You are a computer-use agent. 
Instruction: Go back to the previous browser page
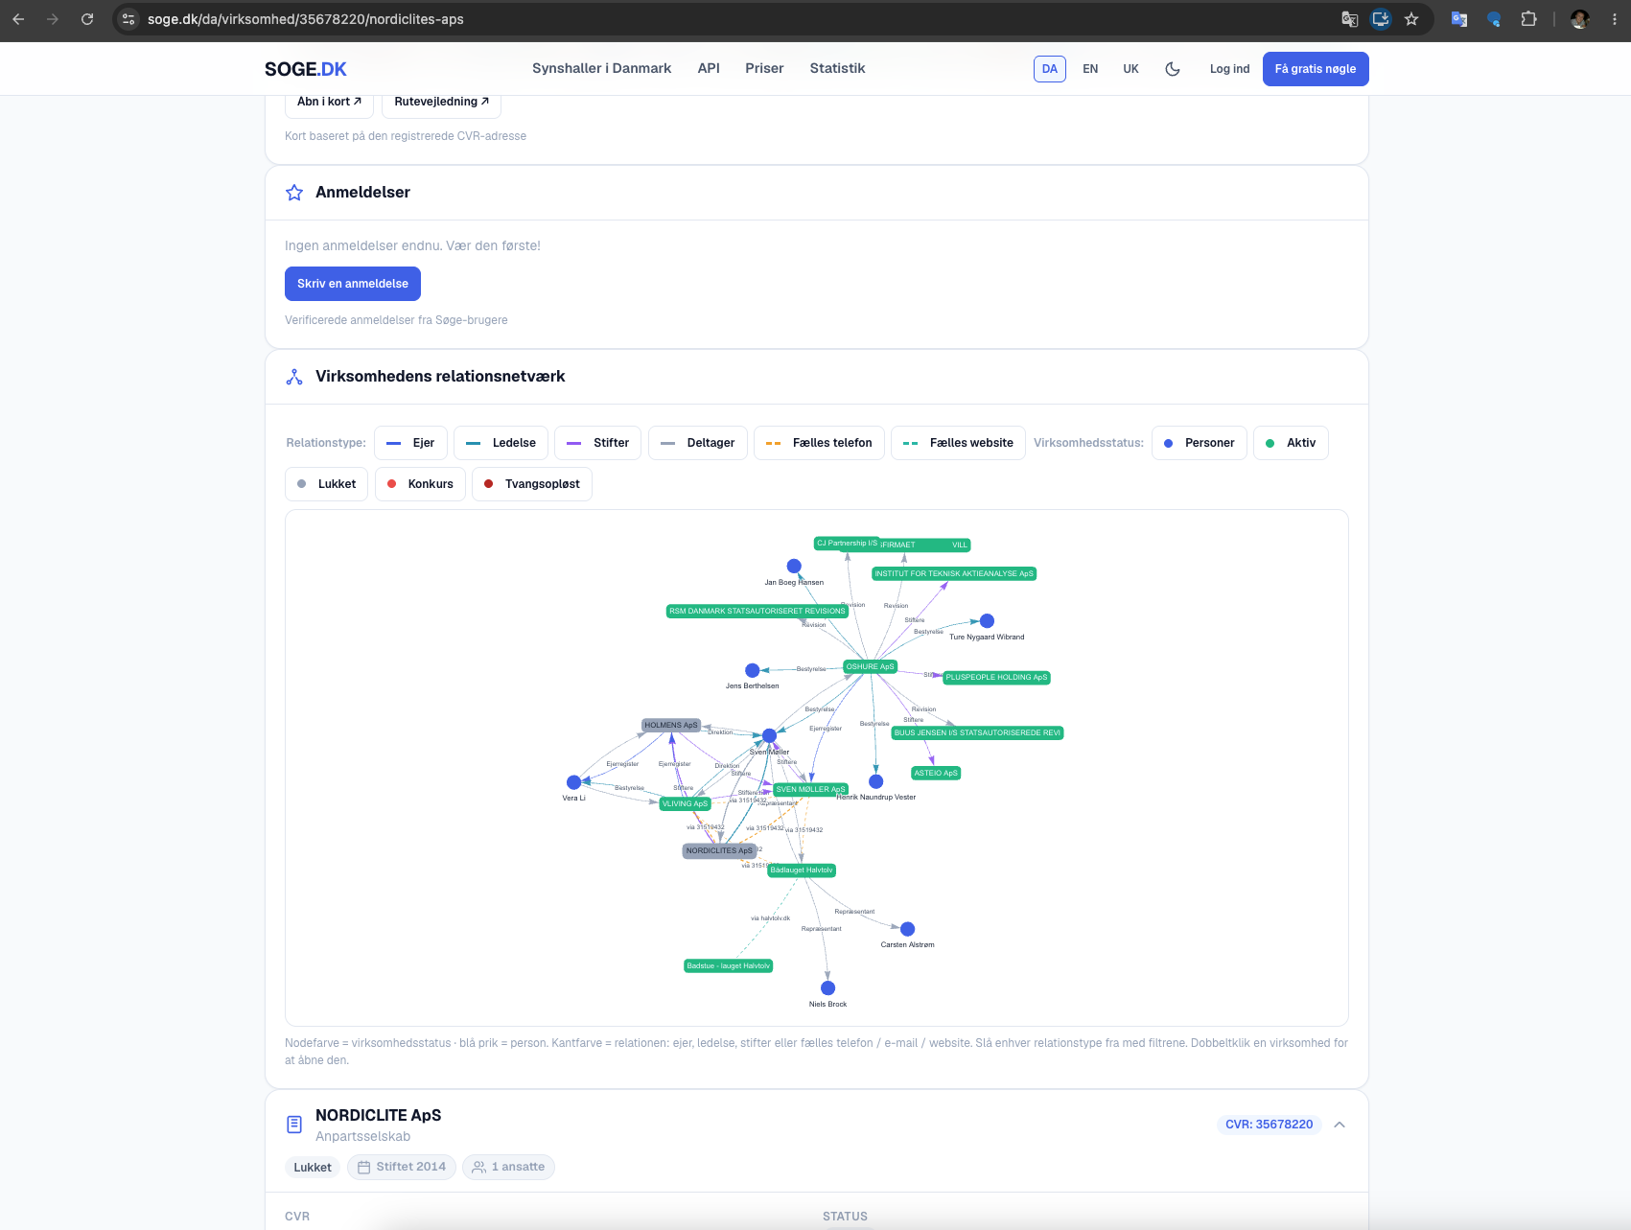(x=18, y=19)
